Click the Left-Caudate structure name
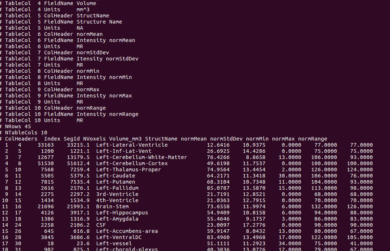 [115, 176]
